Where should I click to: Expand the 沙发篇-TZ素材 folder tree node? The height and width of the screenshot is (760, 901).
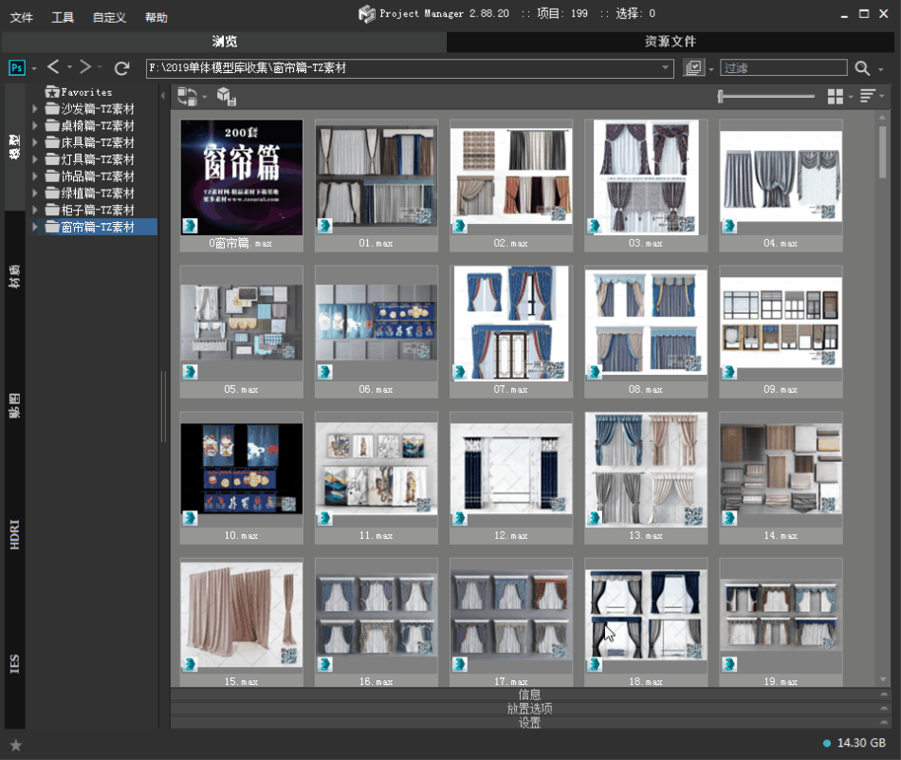click(36, 109)
